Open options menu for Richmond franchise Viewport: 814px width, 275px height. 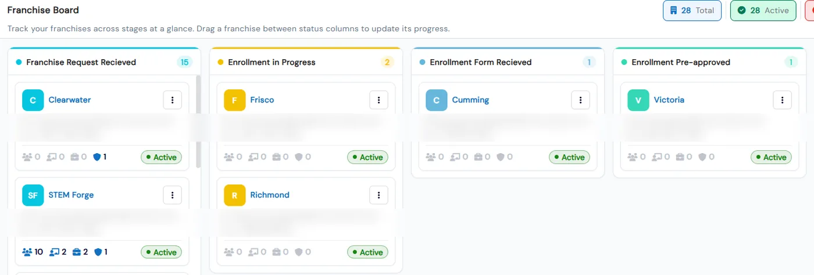coord(379,195)
